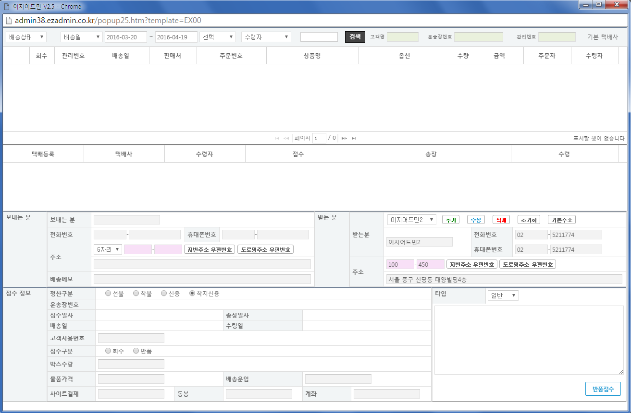Click the 사이트결제 input field
631x413 pixels.
coord(131,394)
